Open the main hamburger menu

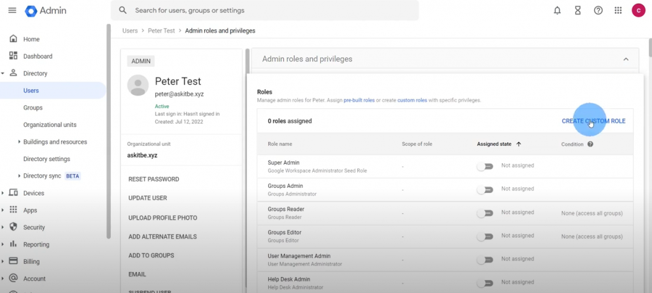coord(12,11)
